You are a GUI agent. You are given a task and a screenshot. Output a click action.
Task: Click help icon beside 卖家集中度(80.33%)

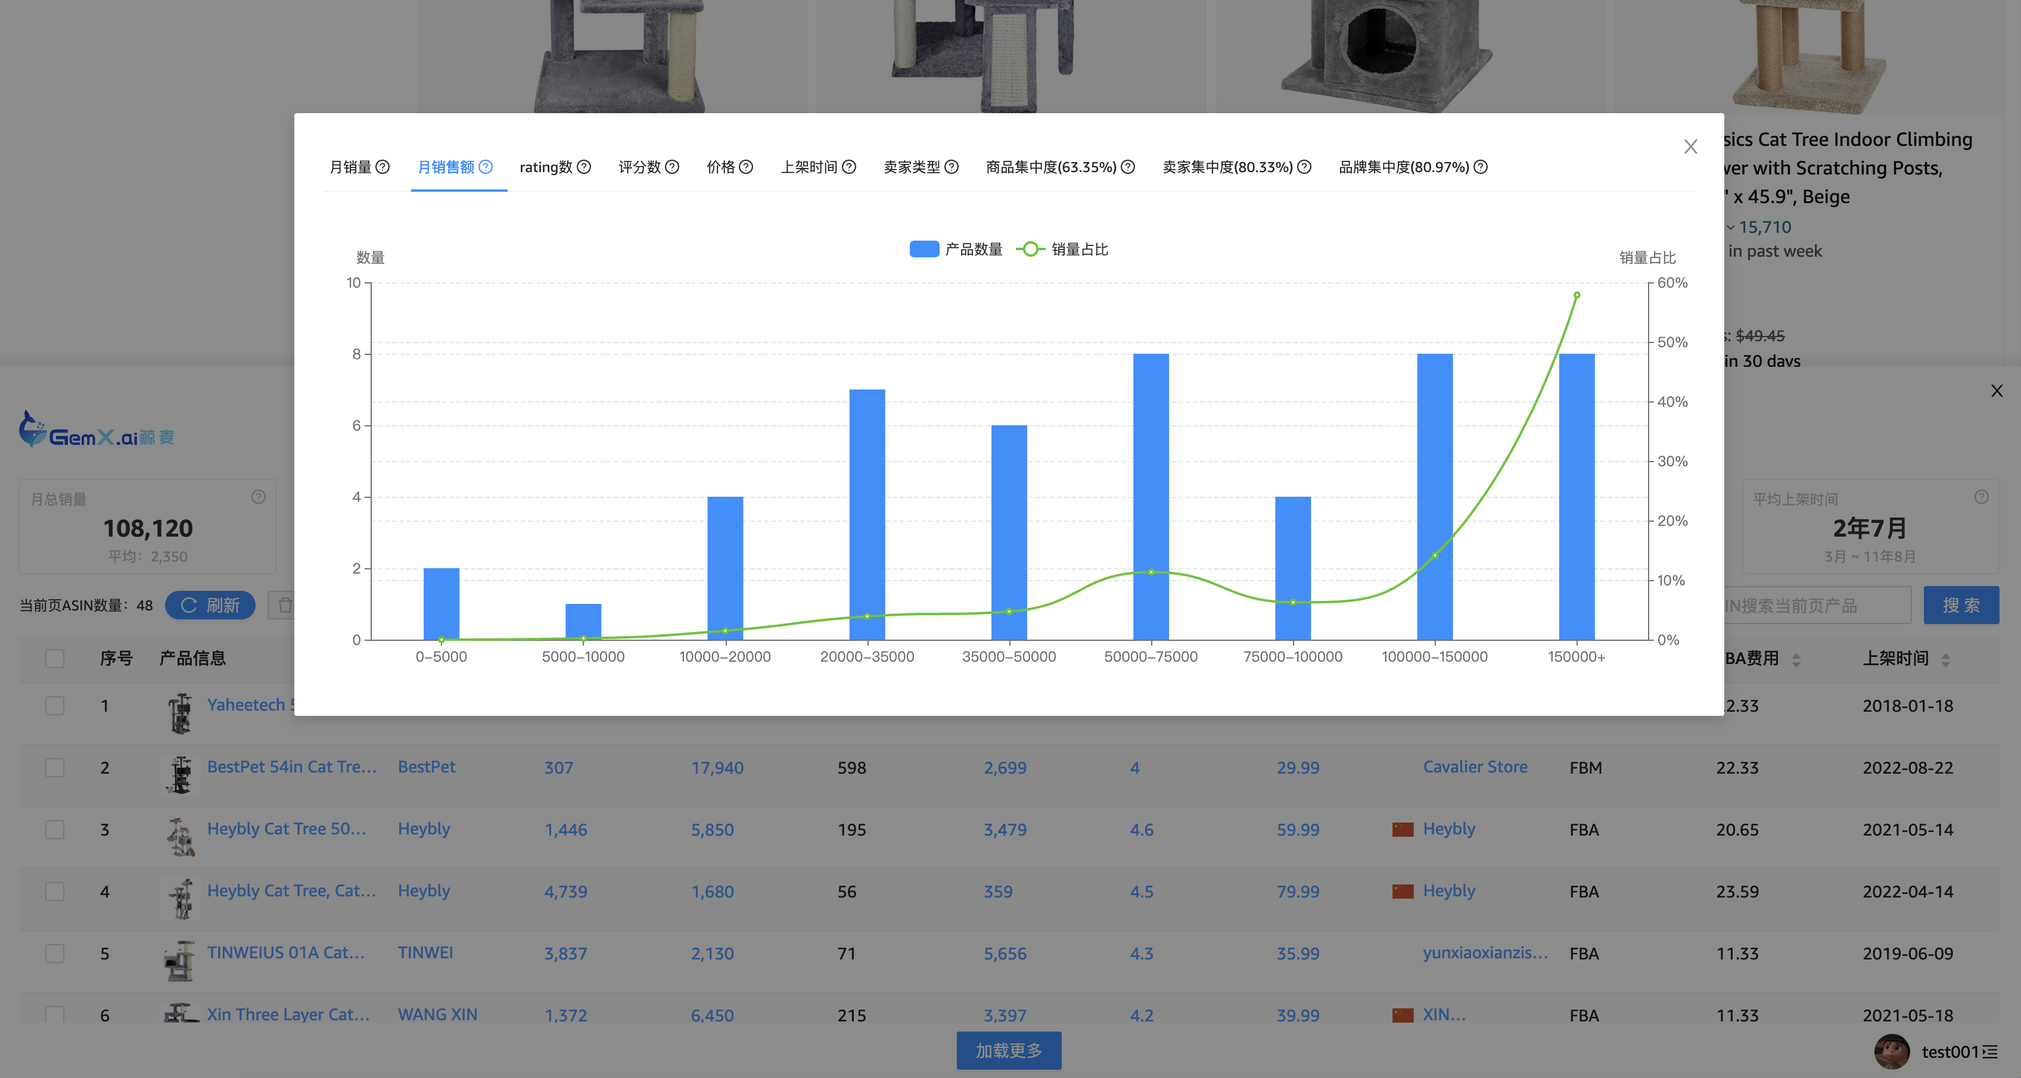point(1305,167)
